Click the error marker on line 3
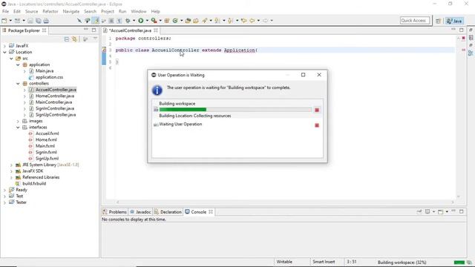 104,50
